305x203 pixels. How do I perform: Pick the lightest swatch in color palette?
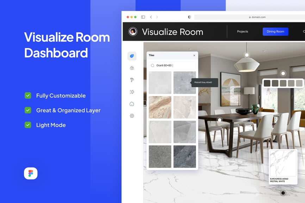[299, 83]
